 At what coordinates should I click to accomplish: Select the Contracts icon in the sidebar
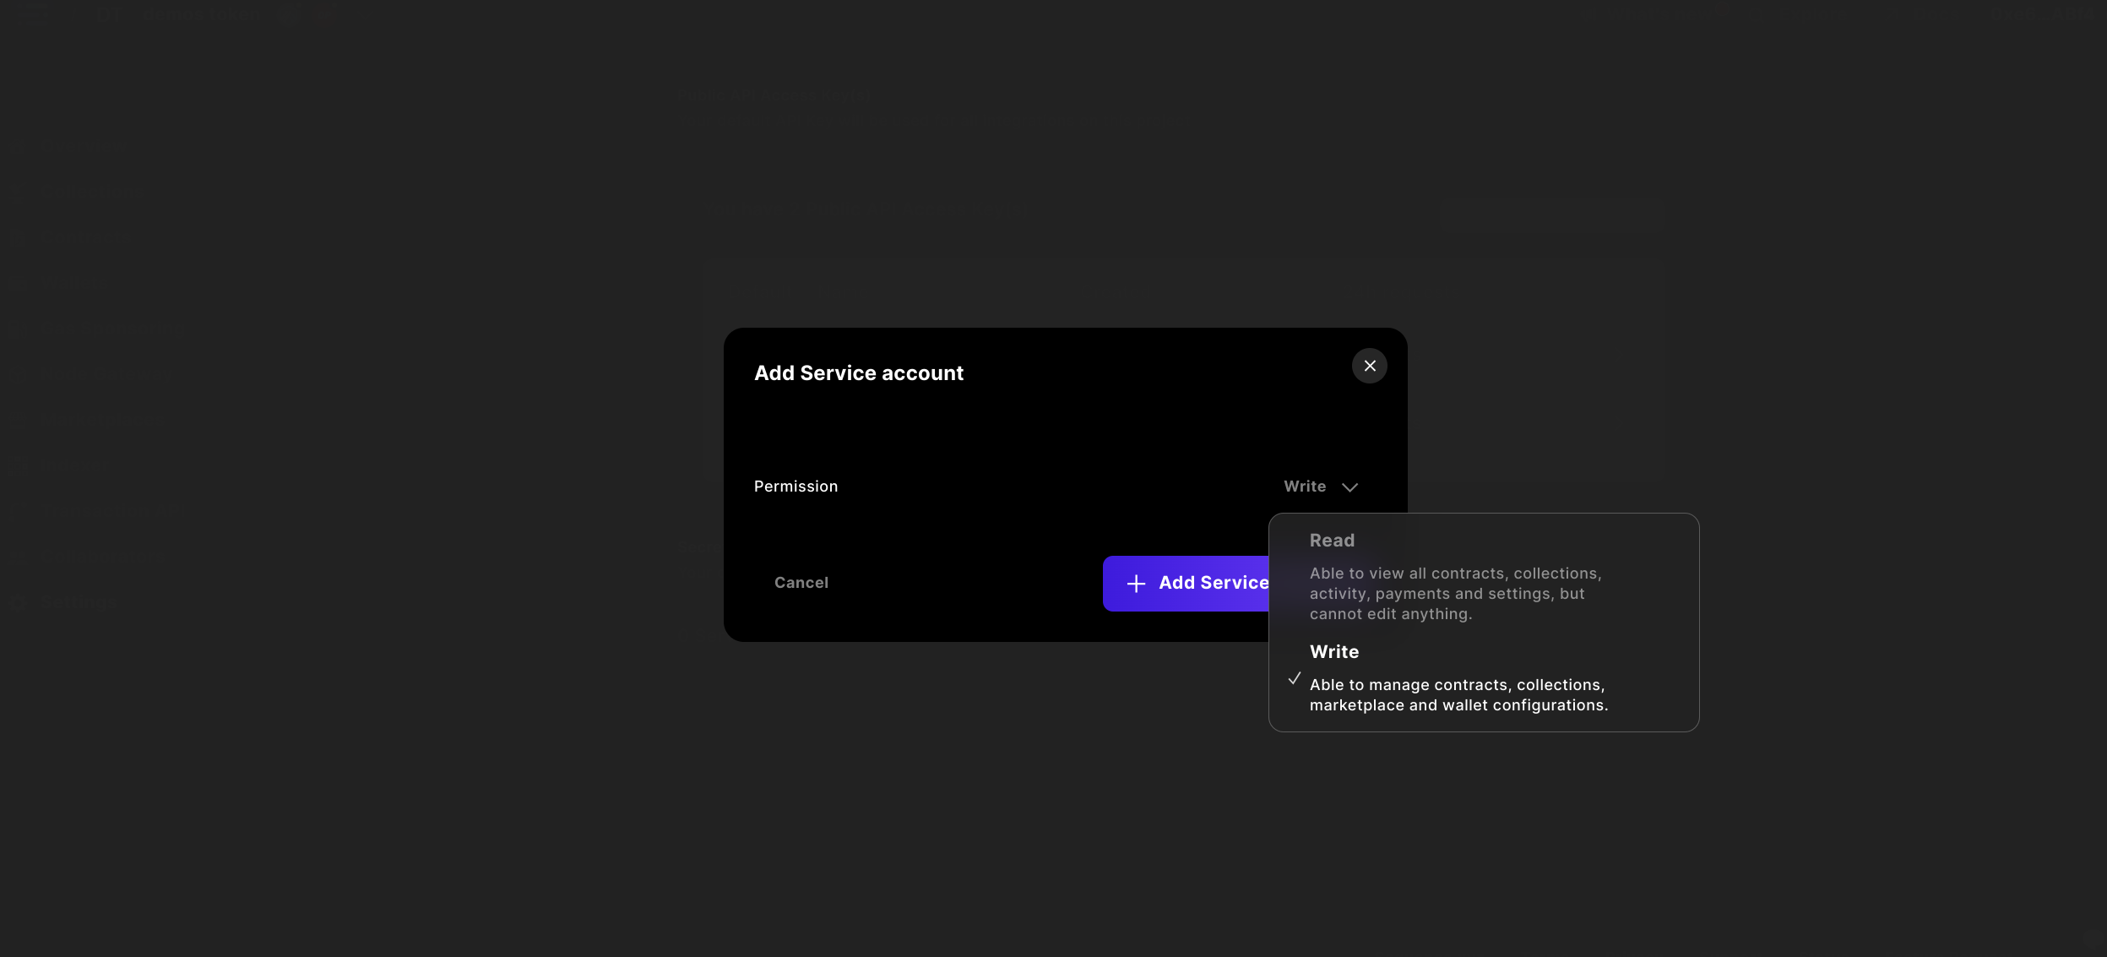point(18,238)
